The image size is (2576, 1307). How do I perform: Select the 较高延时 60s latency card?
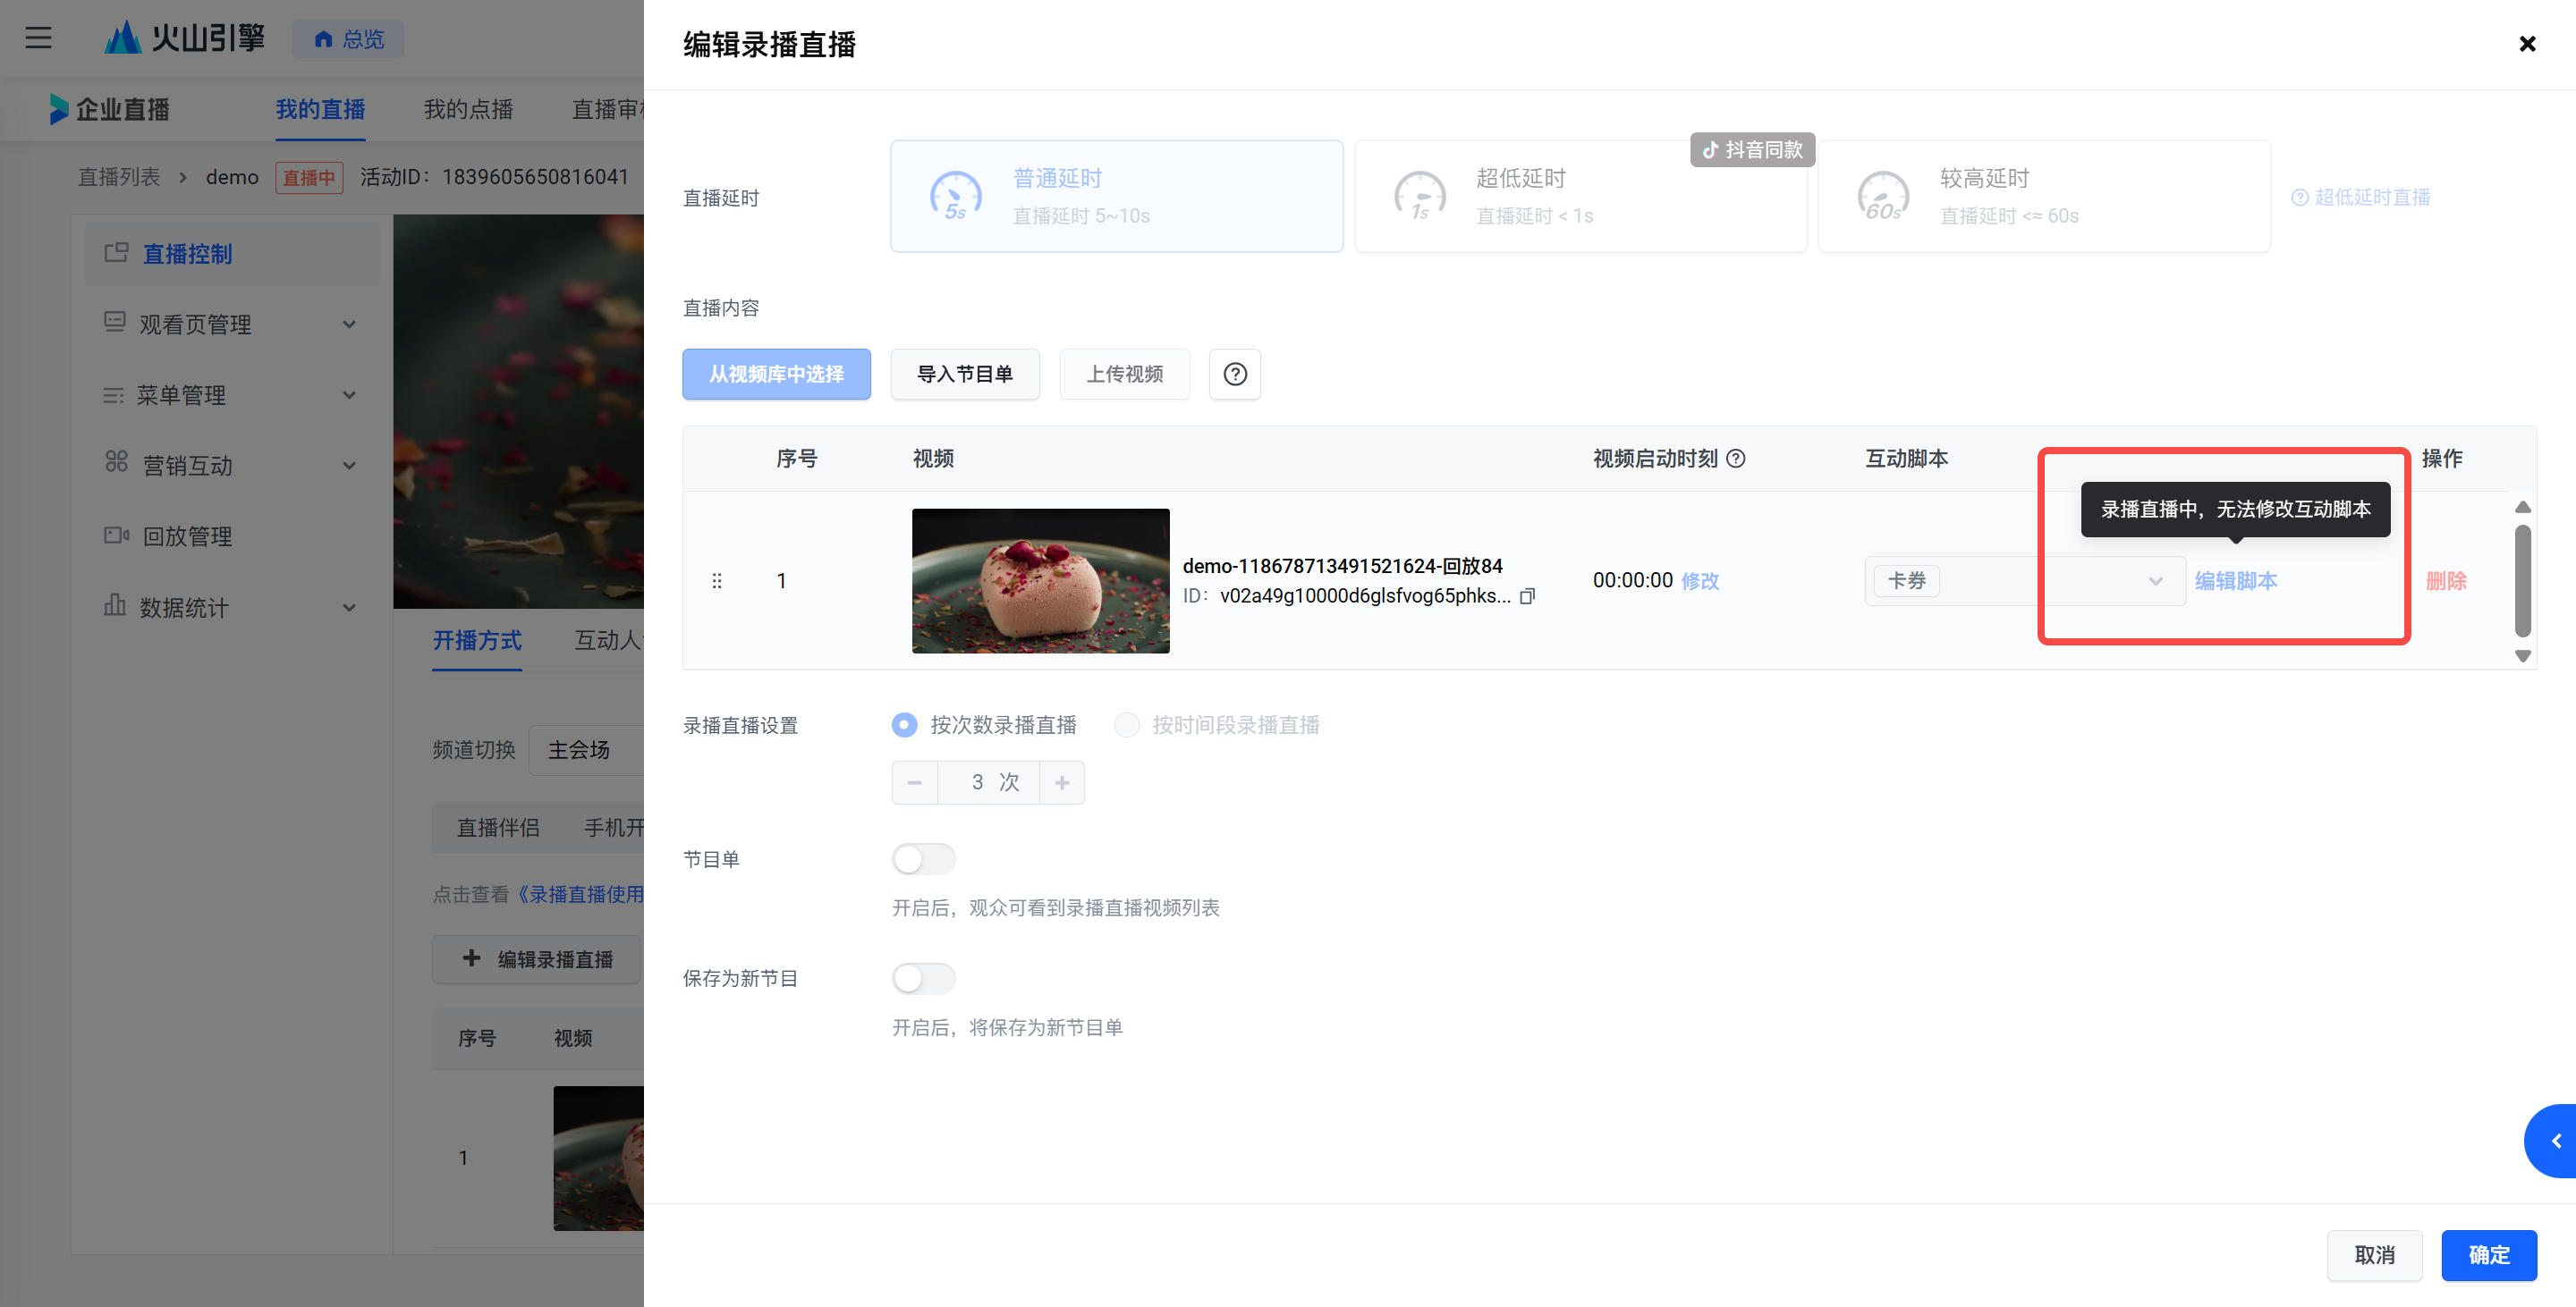[2043, 196]
